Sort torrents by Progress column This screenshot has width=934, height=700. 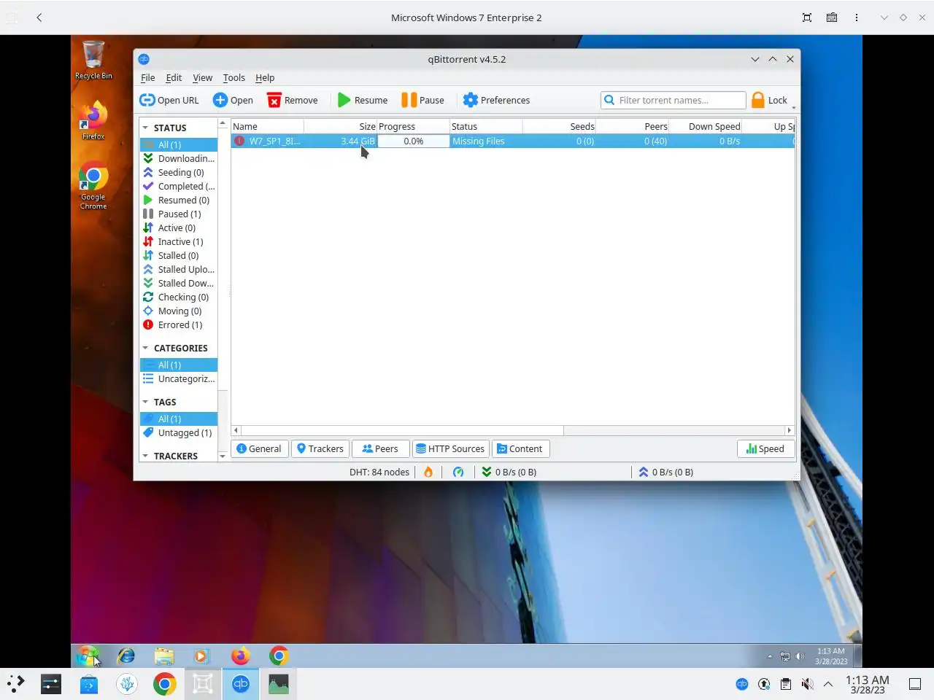413,126
